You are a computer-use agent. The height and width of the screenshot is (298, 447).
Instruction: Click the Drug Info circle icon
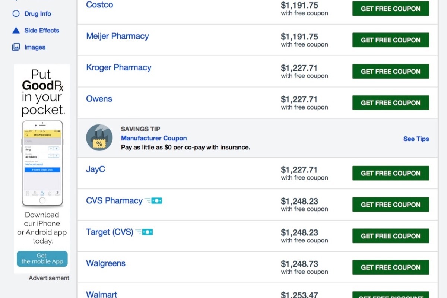coord(16,14)
